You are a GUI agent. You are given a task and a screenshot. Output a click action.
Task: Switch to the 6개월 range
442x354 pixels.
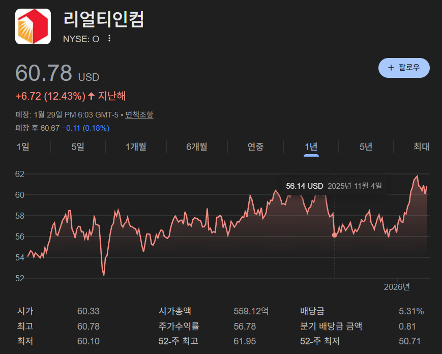[x=196, y=146]
